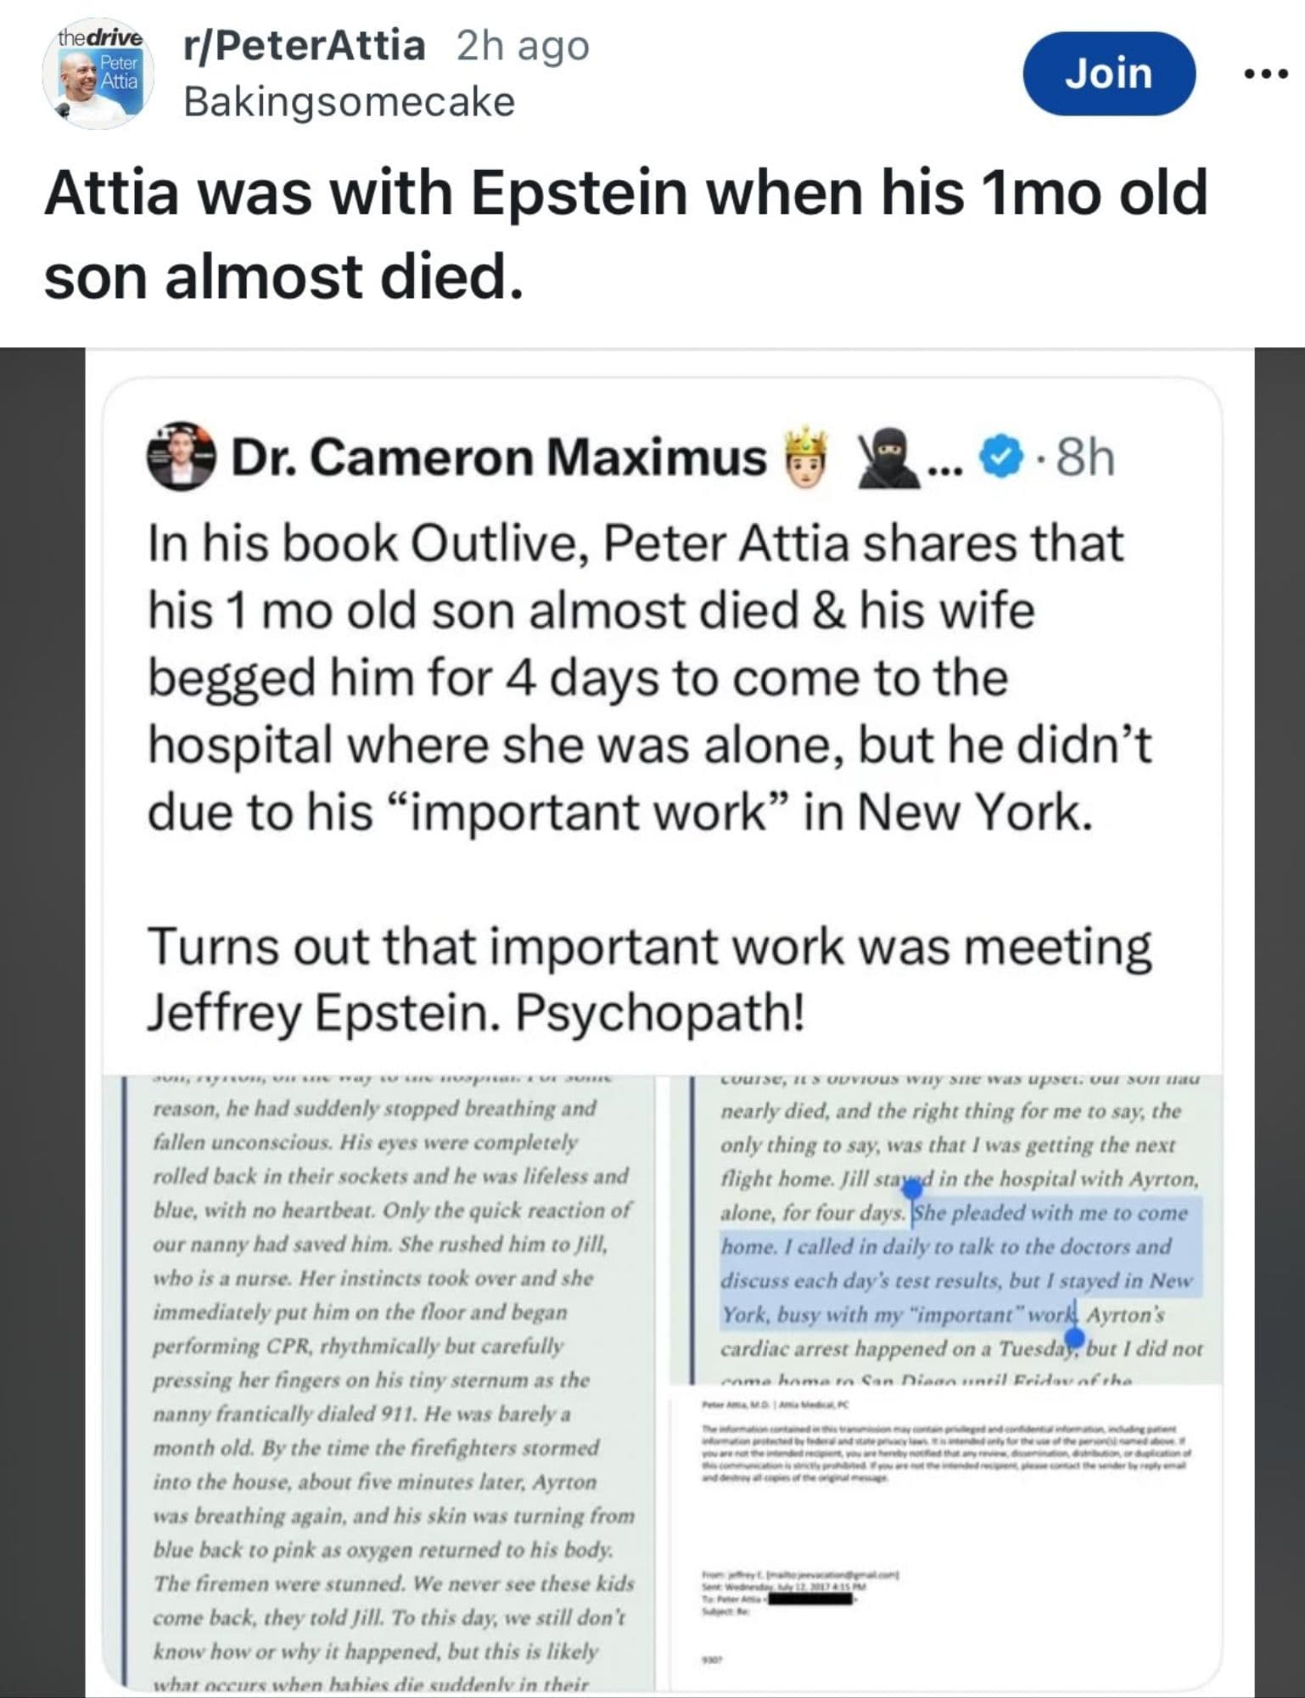Tap the tweet's 8h timestamp
1305x1698 pixels.
(1084, 458)
